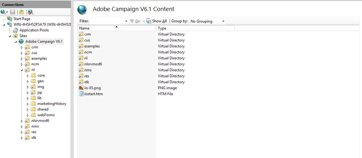This screenshot has width=362, height=158.
Task: Open the Filter dropdown arrow
Action: [126, 21]
